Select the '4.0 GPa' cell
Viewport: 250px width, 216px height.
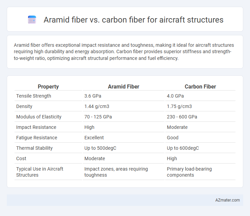tap(175, 96)
